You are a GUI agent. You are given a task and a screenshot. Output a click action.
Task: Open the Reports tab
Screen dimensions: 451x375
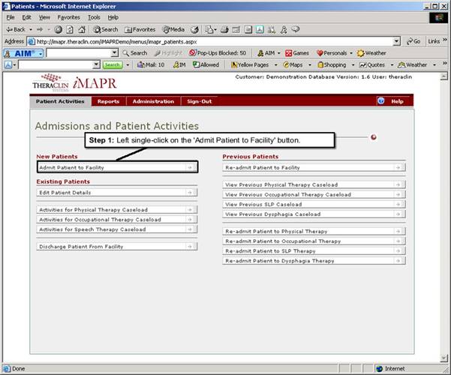pyautogui.click(x=108, y=101)
